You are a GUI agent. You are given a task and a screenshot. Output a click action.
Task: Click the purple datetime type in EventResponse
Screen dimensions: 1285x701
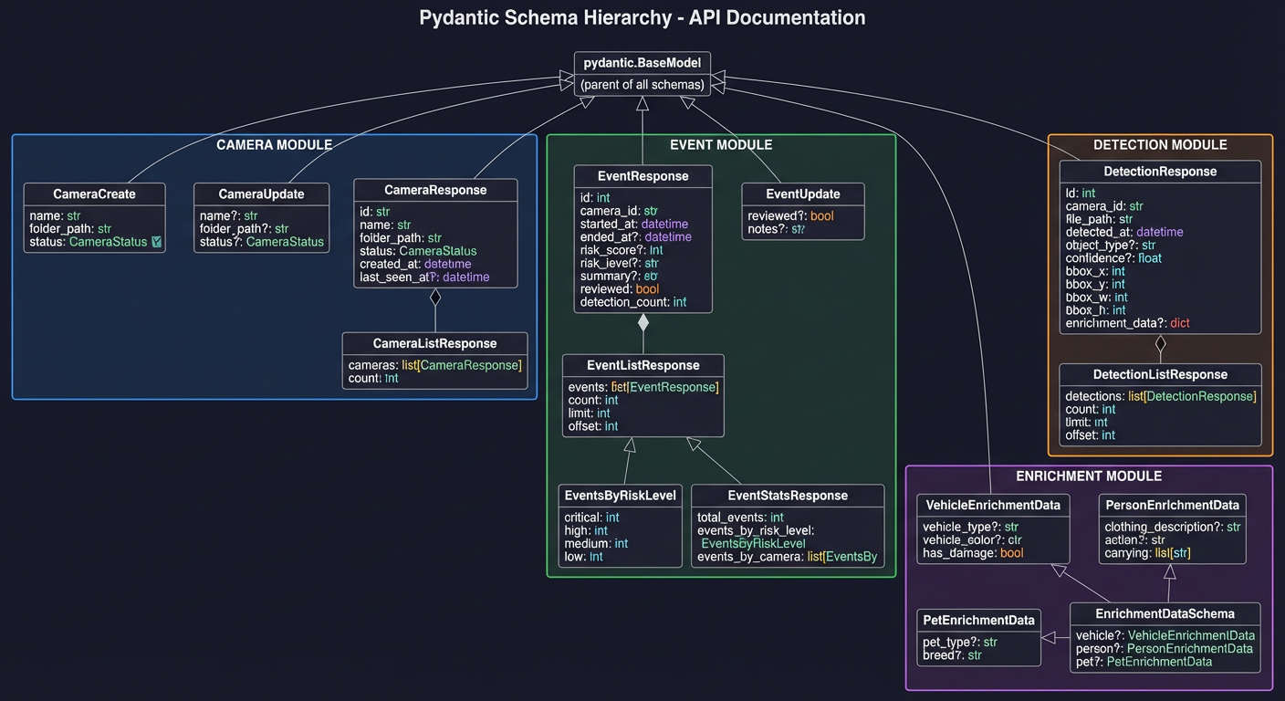(665, 224)
